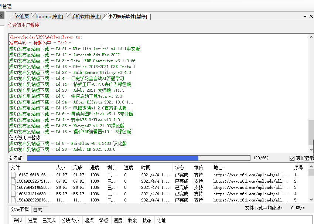Sort file list by 序号 column
The image size is (314, 224).
(299, 167)
